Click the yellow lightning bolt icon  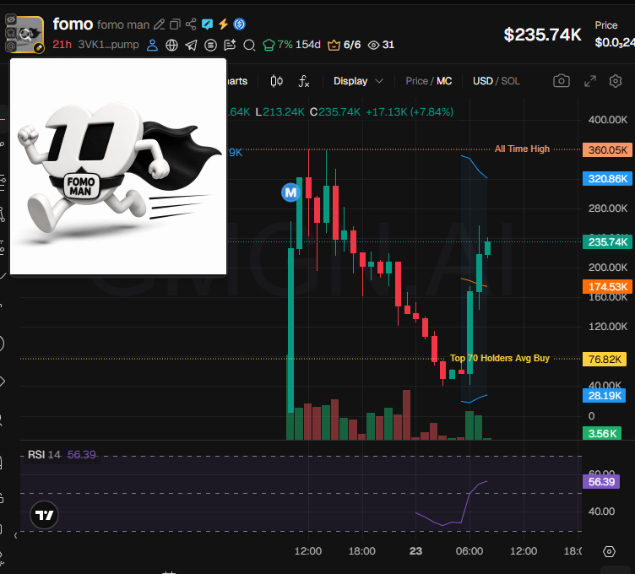[x=223, y=24]
